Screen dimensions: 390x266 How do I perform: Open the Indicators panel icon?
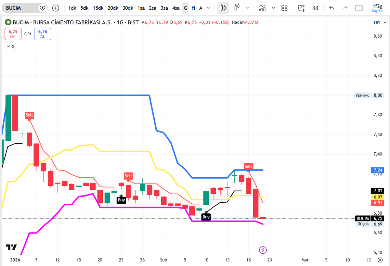point(263,8)
